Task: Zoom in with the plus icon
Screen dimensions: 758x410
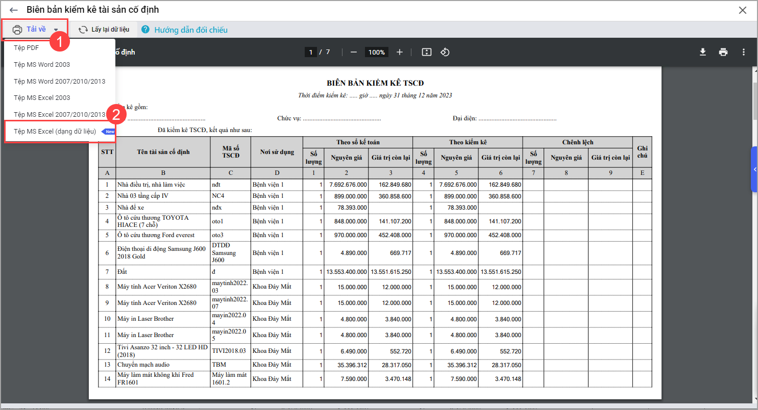Action: point(400,52)
